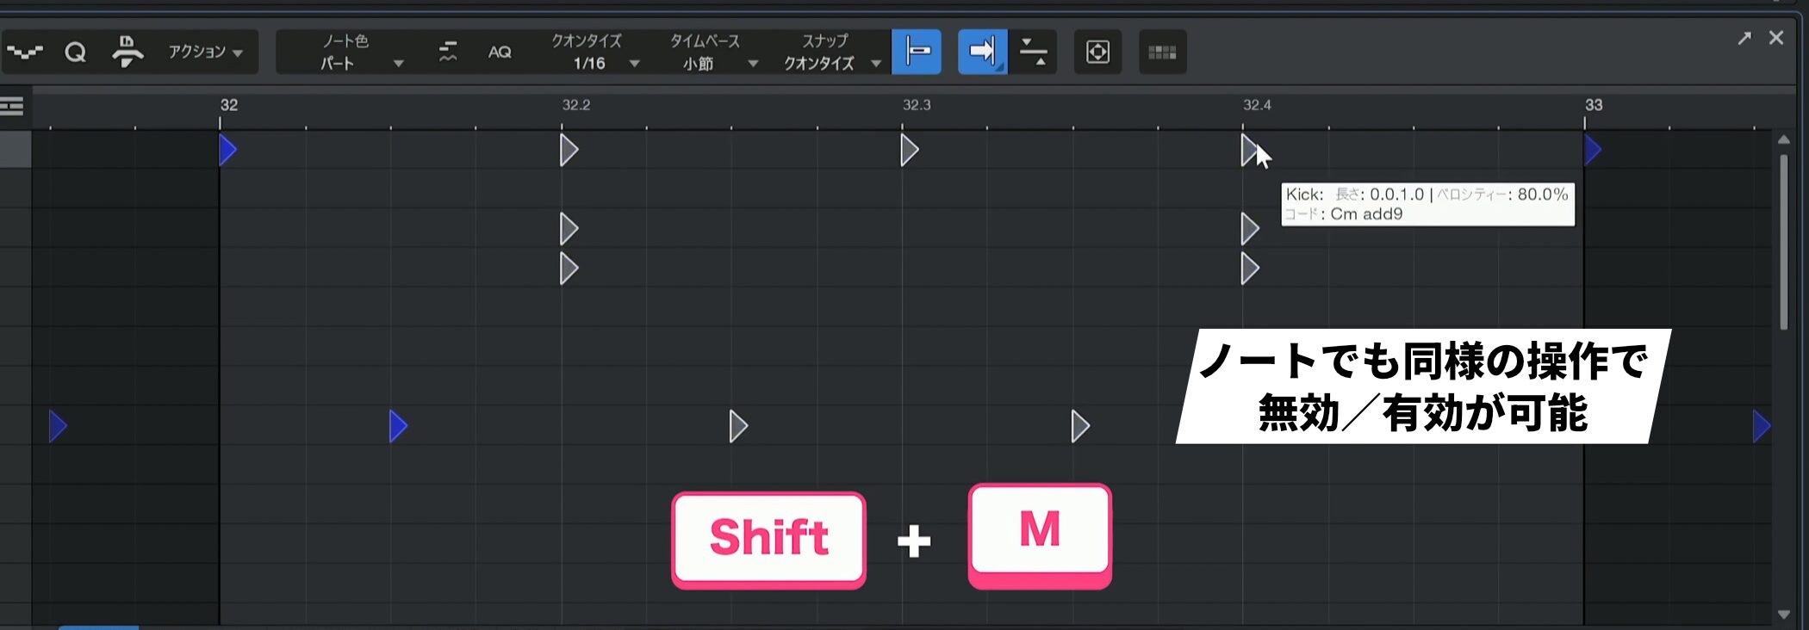Click the automation wave icon in toolbar
This screenshot has width=1809, height=630.
pyautogui.click(x=25, y=52)
